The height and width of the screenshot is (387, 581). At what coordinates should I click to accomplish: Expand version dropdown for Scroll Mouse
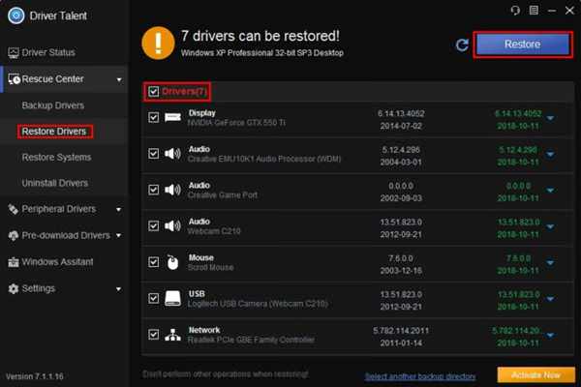550,262
